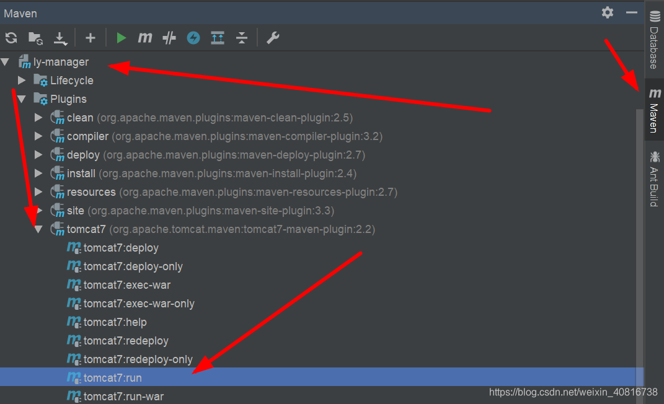The width and height of the screenshot is (664, 404).
Task: Click Generate Sources and Update Folders icon
Action: [35, 38]
